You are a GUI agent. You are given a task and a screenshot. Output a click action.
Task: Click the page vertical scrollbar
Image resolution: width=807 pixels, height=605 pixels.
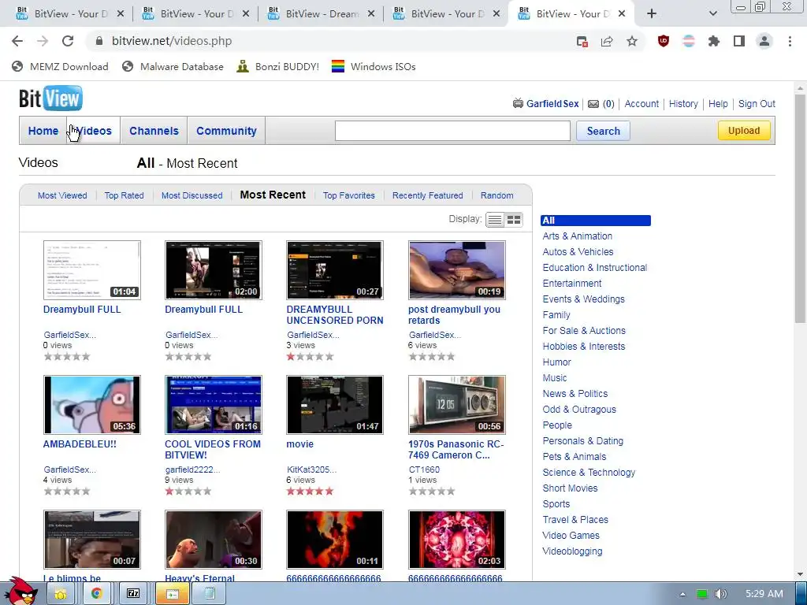tap(800, 208)
